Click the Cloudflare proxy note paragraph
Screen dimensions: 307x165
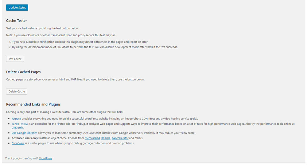click(61, 35)
